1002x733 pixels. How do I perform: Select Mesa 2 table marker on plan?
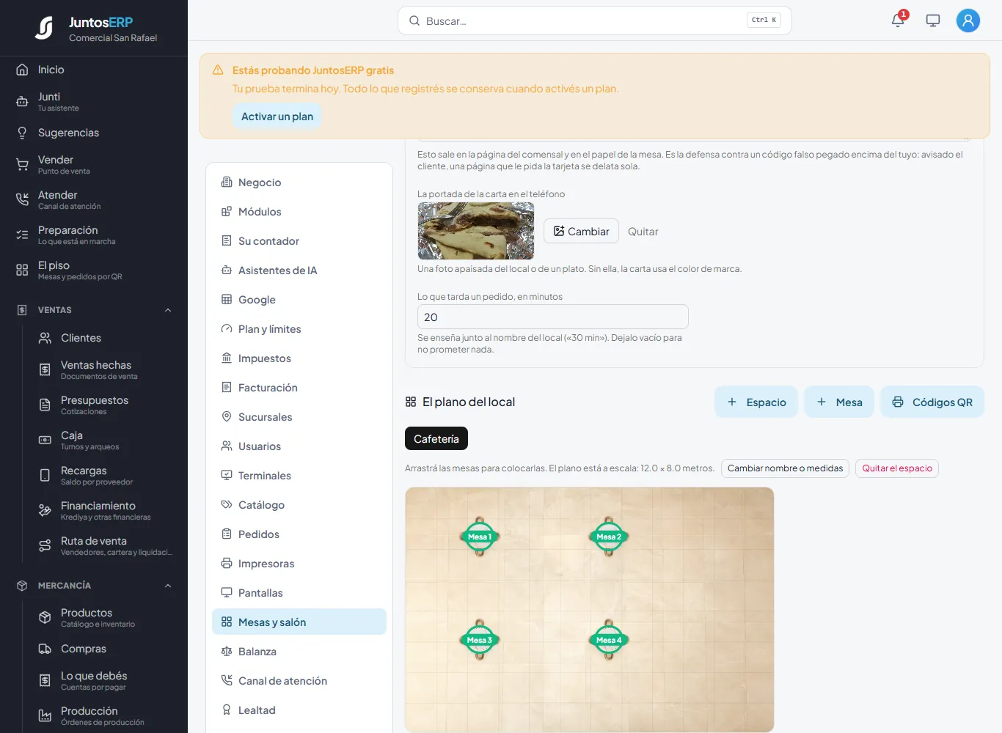(x=609, y=537)
